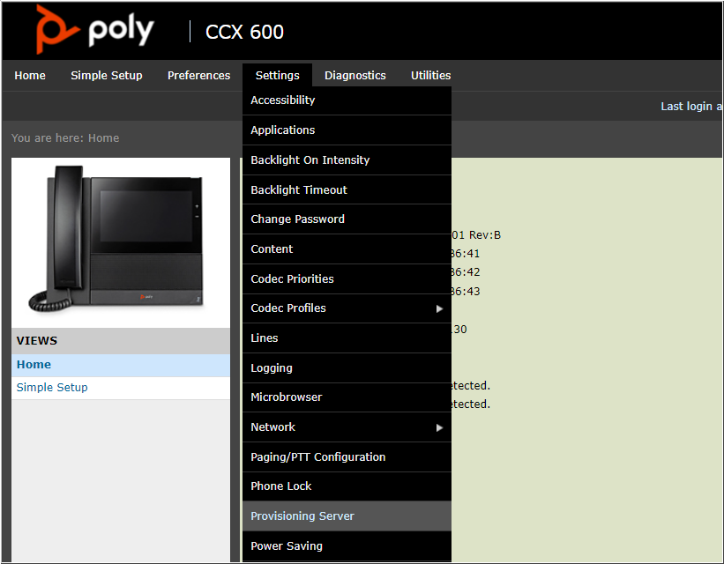Click Simple Setup link under Views
The width and height of the screenshot is (724, 564).
pos(52,388)
